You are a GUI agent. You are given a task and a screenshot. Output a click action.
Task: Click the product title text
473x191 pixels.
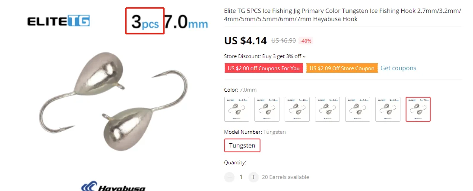(343, 15)
